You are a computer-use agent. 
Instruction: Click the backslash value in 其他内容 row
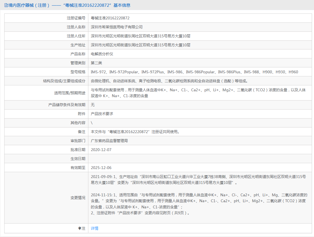(x=92, y=123)
